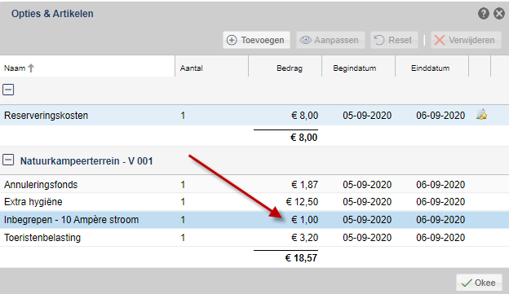Screen dimensions: 509x294
Task: Click Einddatum of the Annuleringsfonds row
Action: pyautogui.click(x=440, y=184)
